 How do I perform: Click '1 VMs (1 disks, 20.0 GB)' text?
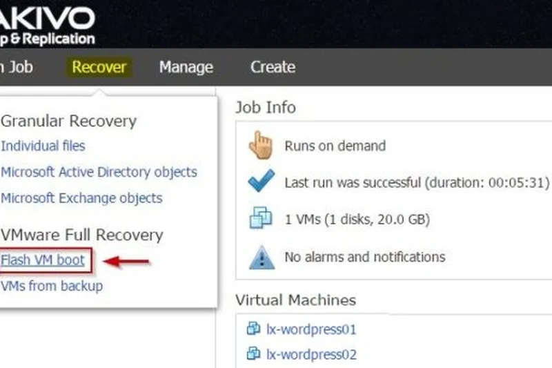click(x=357, y=220)
